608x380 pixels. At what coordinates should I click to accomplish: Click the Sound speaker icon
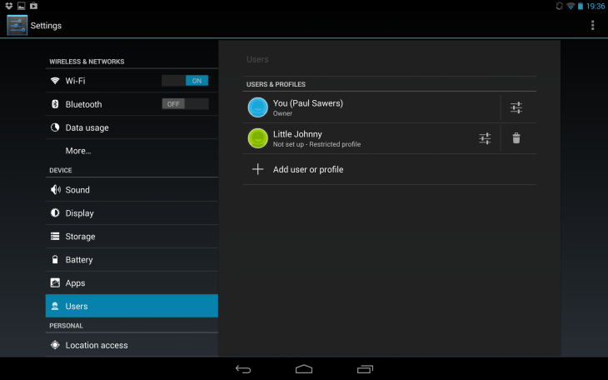[56, 189]
